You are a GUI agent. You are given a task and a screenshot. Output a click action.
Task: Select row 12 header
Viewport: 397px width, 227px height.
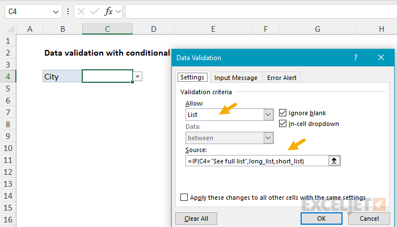[8, 172]
